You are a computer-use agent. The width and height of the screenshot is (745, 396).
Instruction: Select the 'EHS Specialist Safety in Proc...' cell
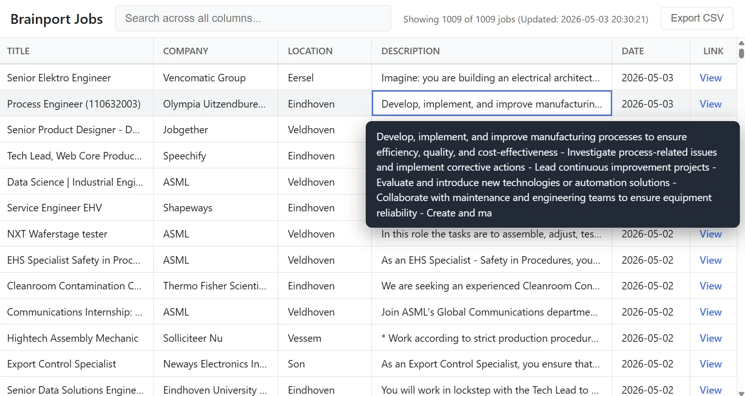coord(77,260)
